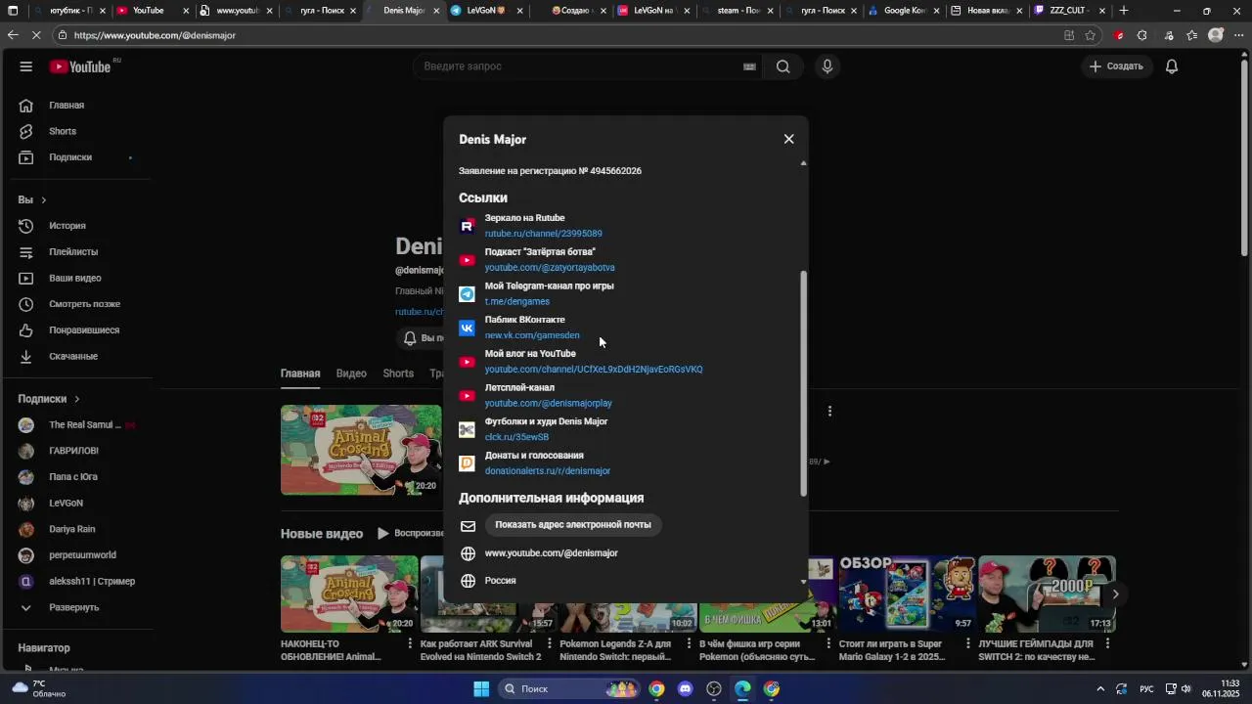Click the Создать create button
The height and width of the screenshot is (704, 1252).
(1116, 66)
